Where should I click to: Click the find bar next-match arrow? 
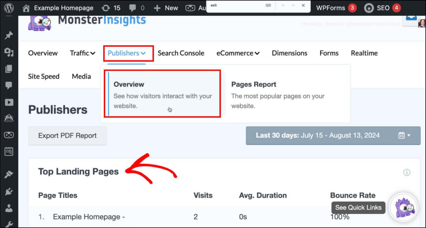tap(293, 5)
